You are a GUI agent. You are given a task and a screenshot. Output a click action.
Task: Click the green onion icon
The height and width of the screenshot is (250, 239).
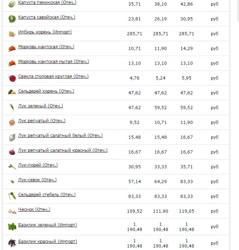pyautogui.click(x=12, y=108)
